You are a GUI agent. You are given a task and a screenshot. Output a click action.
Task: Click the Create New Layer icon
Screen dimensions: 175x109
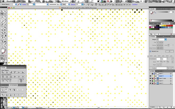[167, 107]
